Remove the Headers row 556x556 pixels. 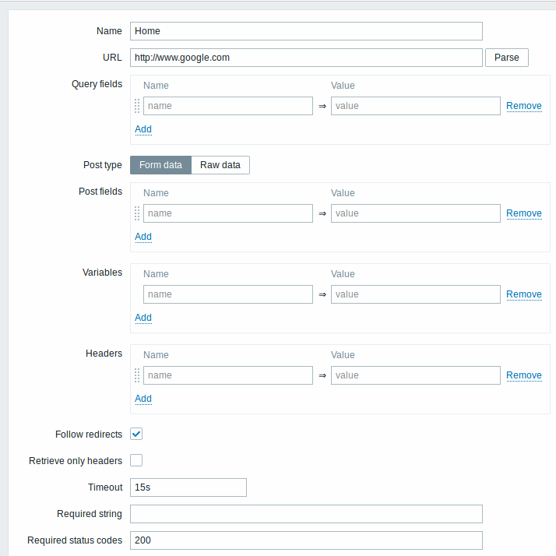click(524, 375)
